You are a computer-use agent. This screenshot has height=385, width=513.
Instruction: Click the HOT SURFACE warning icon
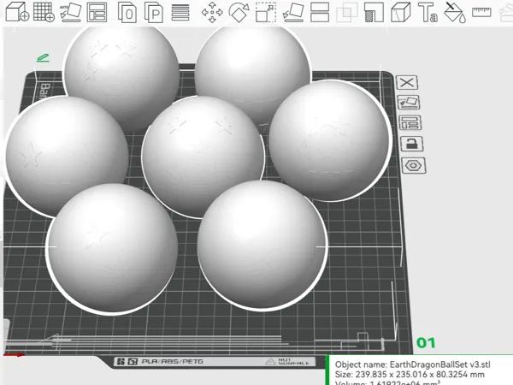(270, 361)
